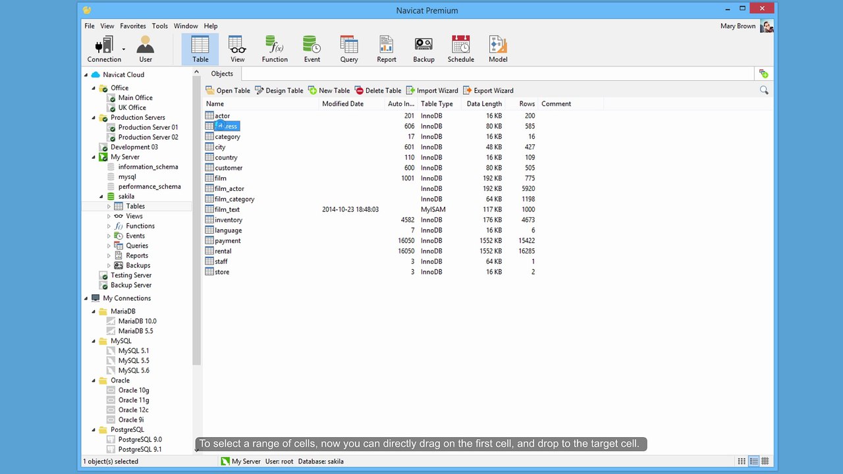This screenshot has width=843, height=474.
Task: Open the Favorites menu
Action: coord(133,26)
